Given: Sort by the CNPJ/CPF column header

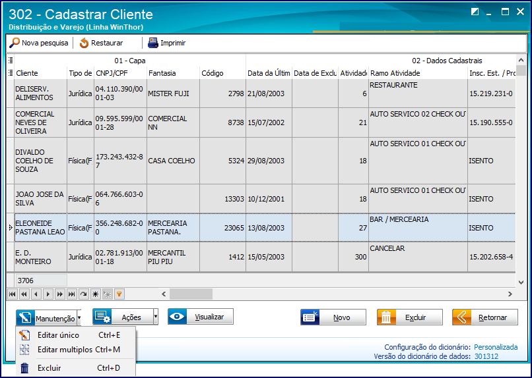Looking at the screenshot, I should [x=120, y=72].
